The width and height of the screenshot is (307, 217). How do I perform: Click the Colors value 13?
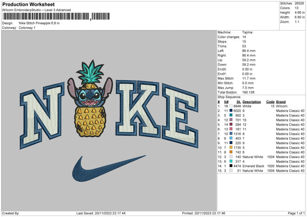[296, 8]
